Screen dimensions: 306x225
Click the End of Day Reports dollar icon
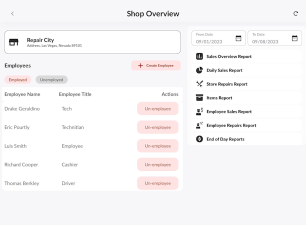(199, 139)
